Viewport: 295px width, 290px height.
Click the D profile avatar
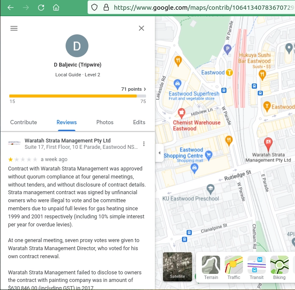(x=77, y=46)
